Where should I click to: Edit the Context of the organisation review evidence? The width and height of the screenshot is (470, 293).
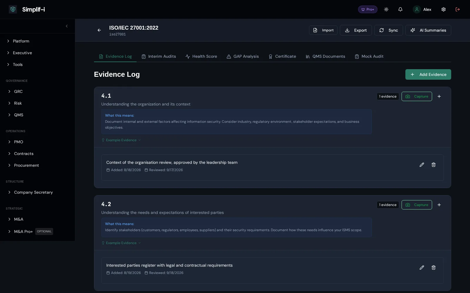422,165
